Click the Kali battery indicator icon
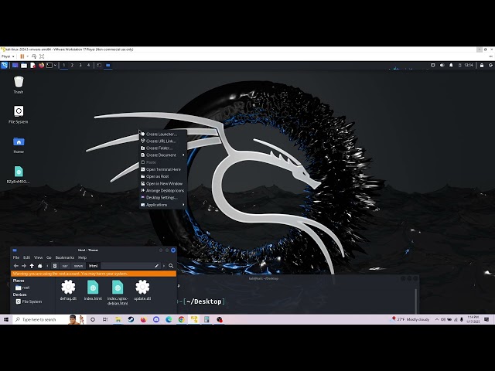 [459, 65]
